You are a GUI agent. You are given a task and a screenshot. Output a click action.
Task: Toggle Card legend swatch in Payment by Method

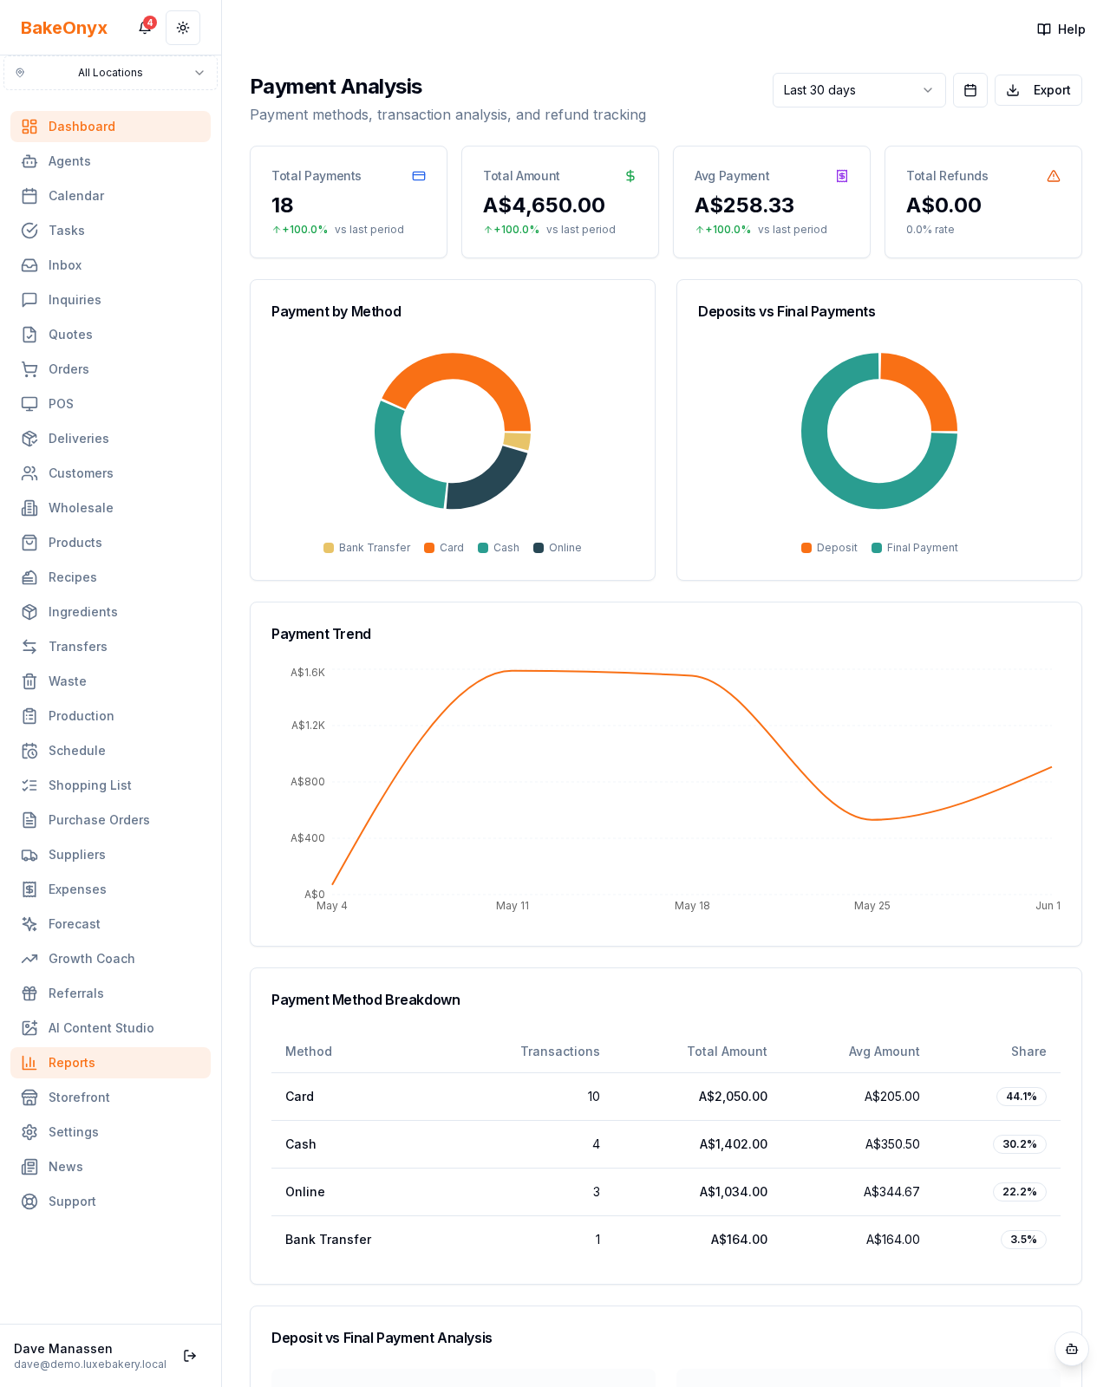pyautogui.click(x=429, y=548)
